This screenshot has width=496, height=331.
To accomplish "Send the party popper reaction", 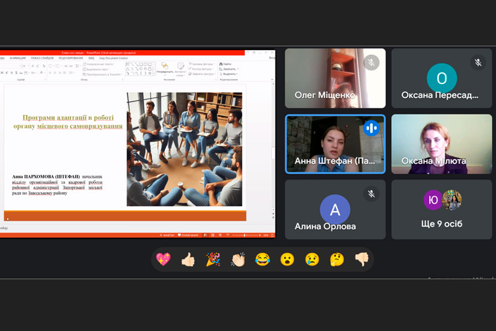I will [x=213, y=259].
